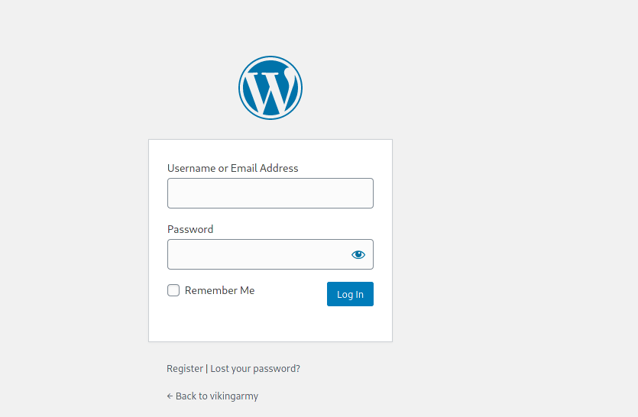The height and width of the screenshot is (417, 638).
Task: Click the word vikingarmy in the back link
Action: [x=234, y=396]
